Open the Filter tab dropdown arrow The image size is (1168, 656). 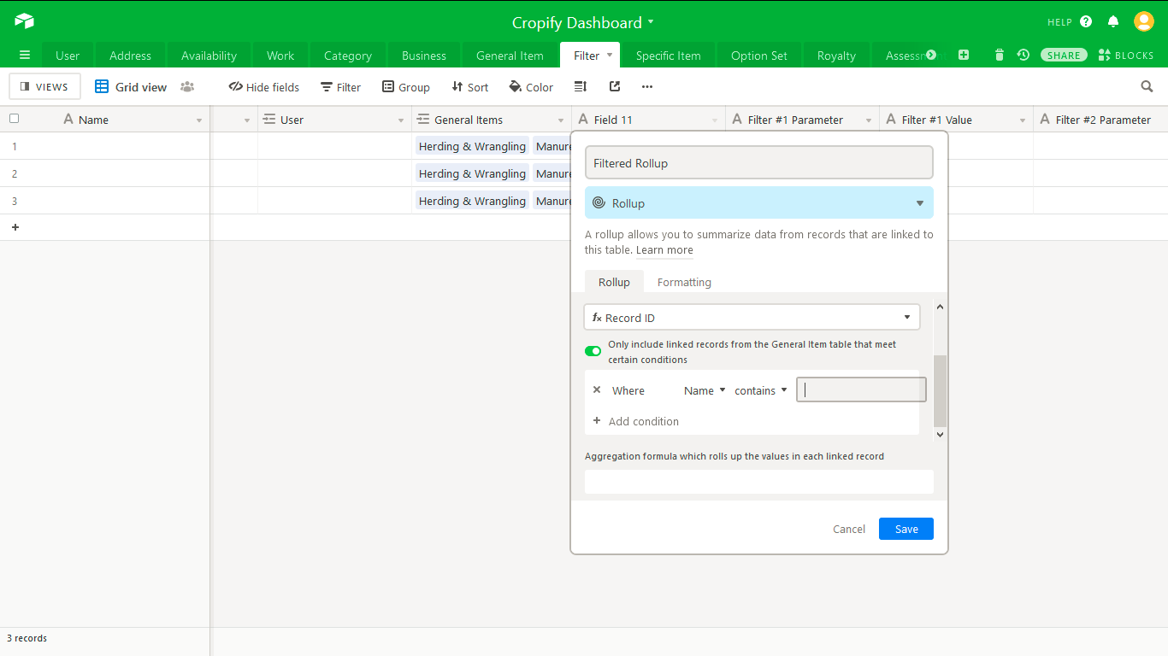610,55
